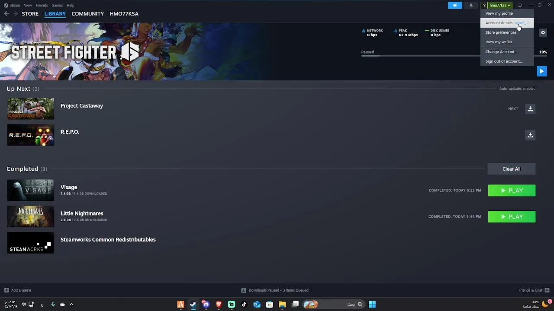Open the question mark help icon
This screenshot has width=554, height=311.
pos(484,5)
